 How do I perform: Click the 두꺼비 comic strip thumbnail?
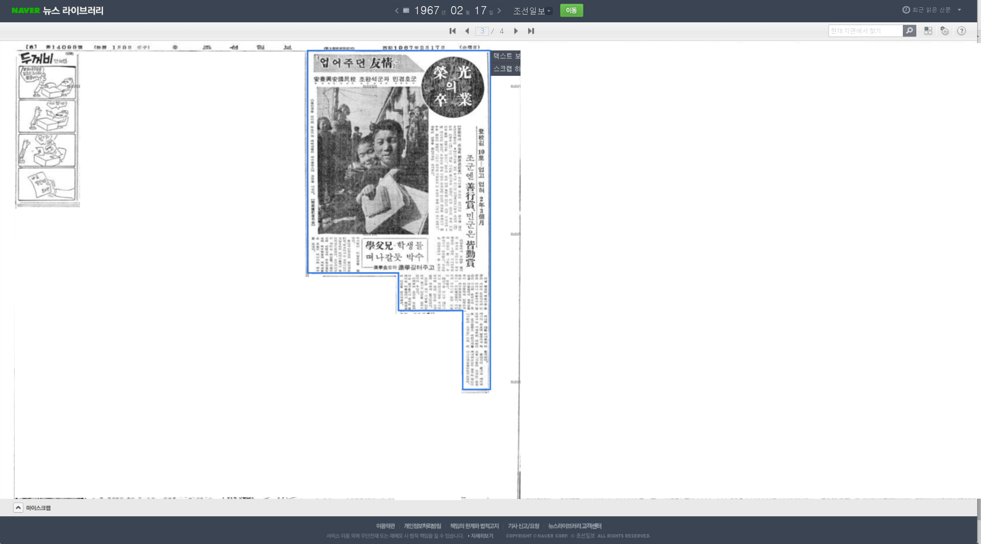click(47, 129)
